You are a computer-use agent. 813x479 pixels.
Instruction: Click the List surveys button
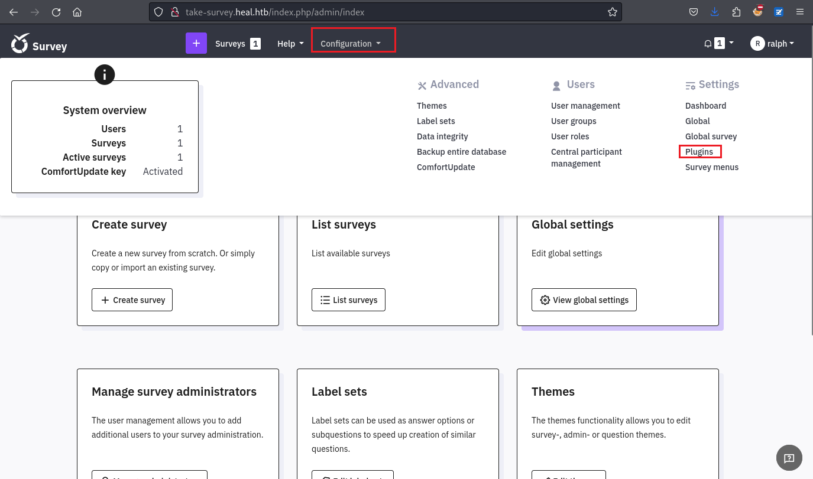pos(348,300)
